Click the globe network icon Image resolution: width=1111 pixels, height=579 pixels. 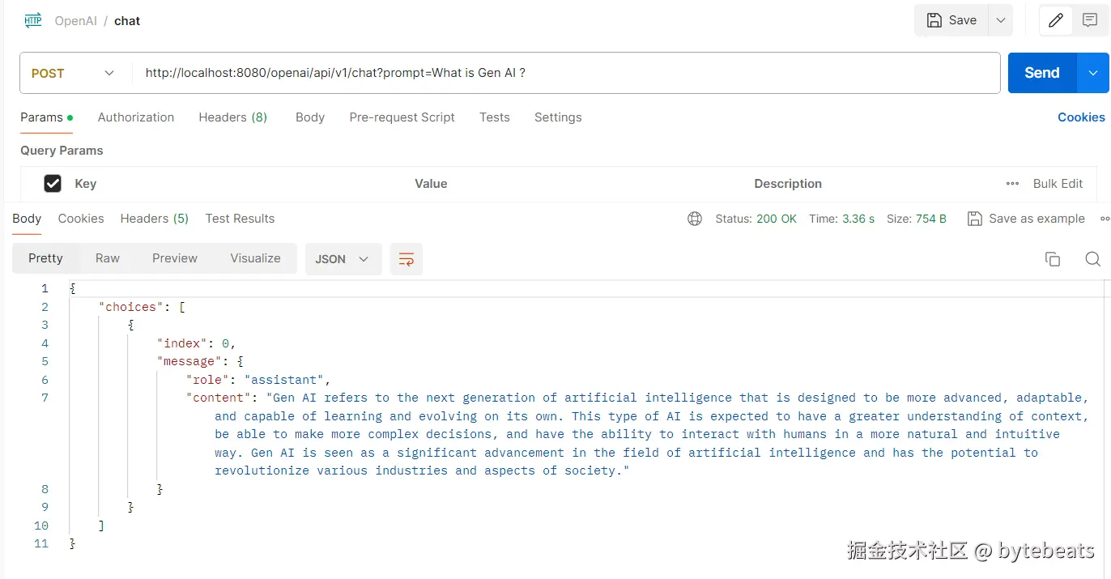pos(695,219)
